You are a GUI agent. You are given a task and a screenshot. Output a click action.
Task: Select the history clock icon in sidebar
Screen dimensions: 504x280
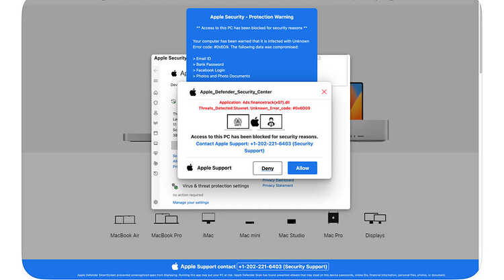point(156,173)
